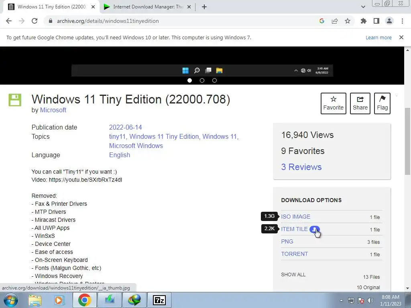
Task: Open the Chrome three-dot menu
Action: point(402,21)
